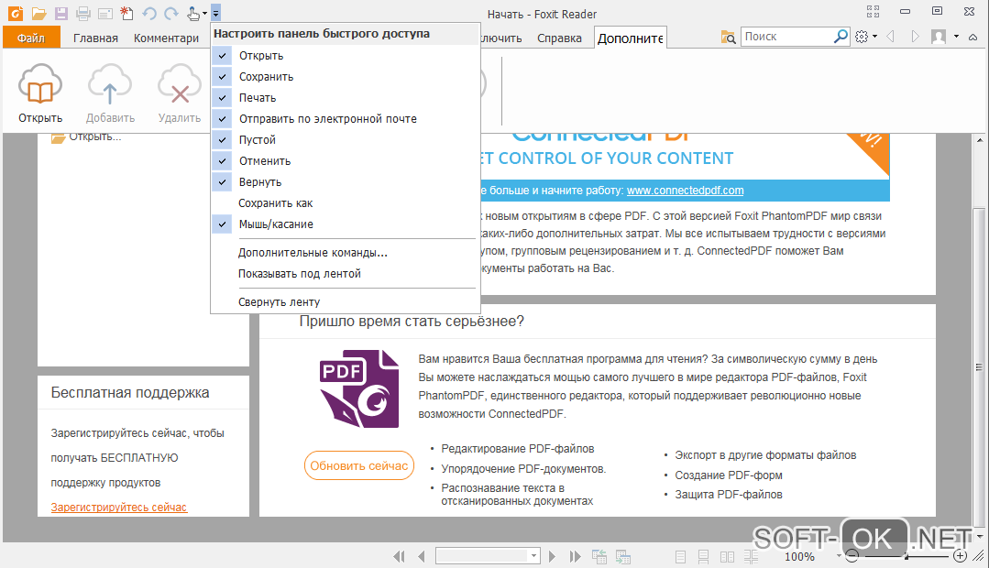Expand the gear settings dropdown arrow
The height and width of the screenshot is (568, 989).
pyautogui.click(x=874, y=37)
